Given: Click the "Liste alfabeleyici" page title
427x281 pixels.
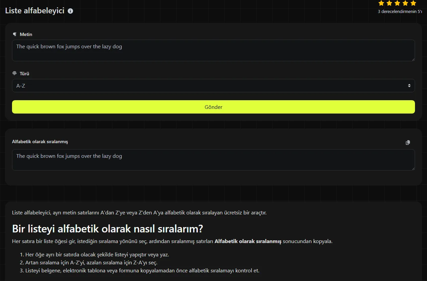Looking at the screenshot, I should 35,11.
